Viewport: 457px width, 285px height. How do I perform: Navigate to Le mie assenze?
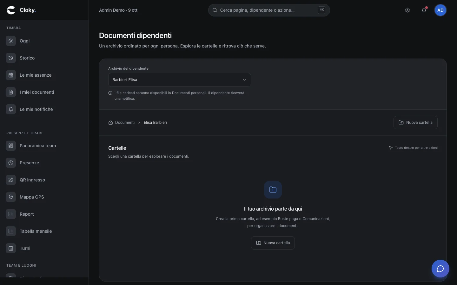pyautogui.click(x=44, y=75)
